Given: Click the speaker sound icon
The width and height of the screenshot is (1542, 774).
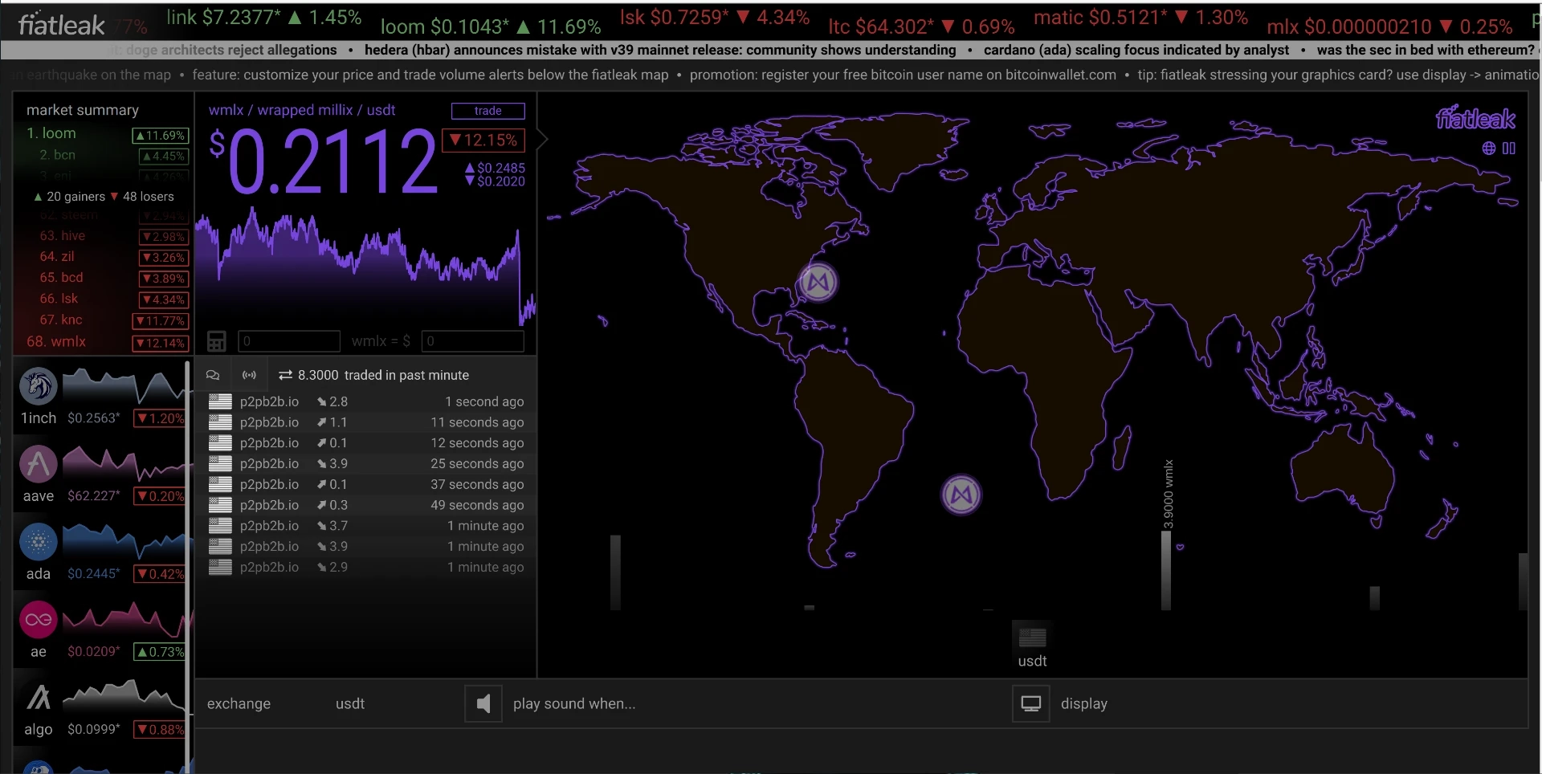Looking at the screenshot, I should (483, 704).
